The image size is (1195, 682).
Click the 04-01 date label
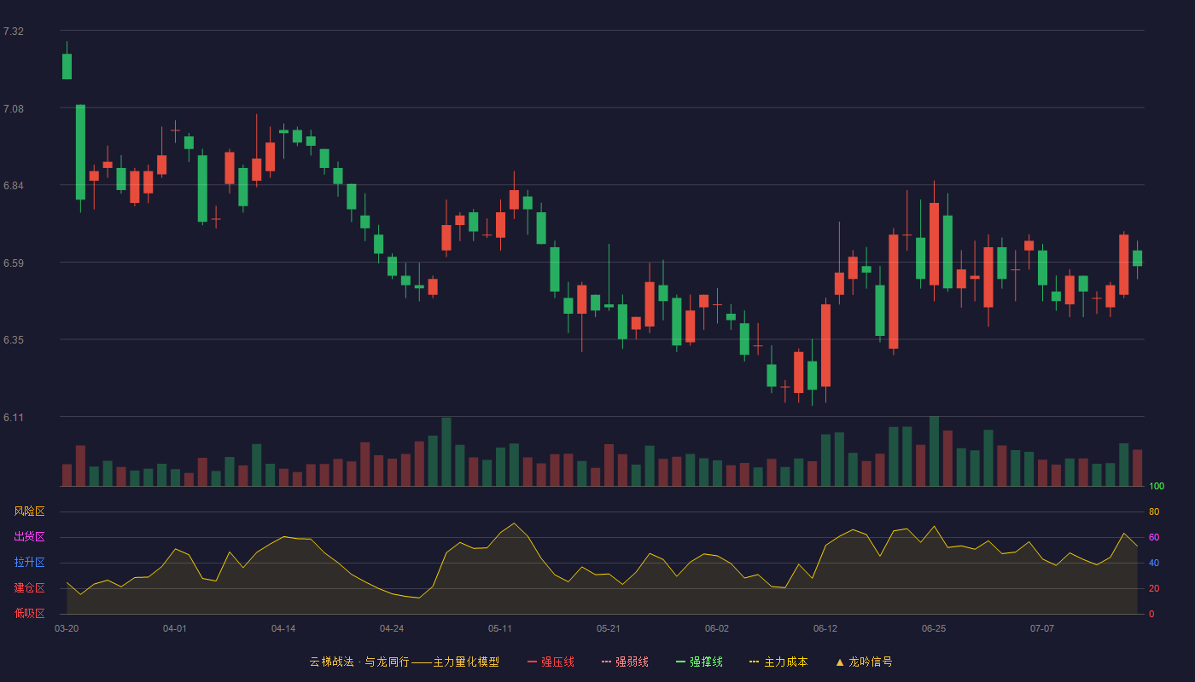175,628
